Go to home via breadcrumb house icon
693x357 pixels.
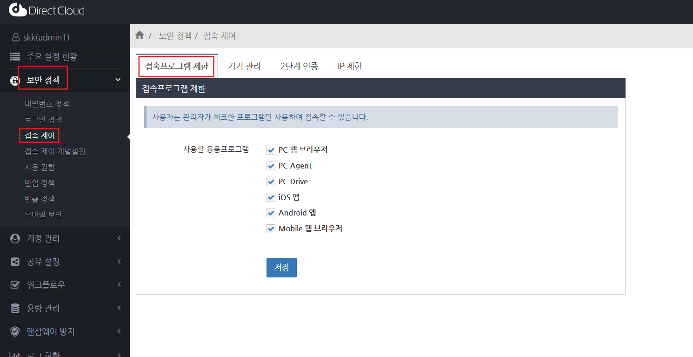tap(140, 35)
